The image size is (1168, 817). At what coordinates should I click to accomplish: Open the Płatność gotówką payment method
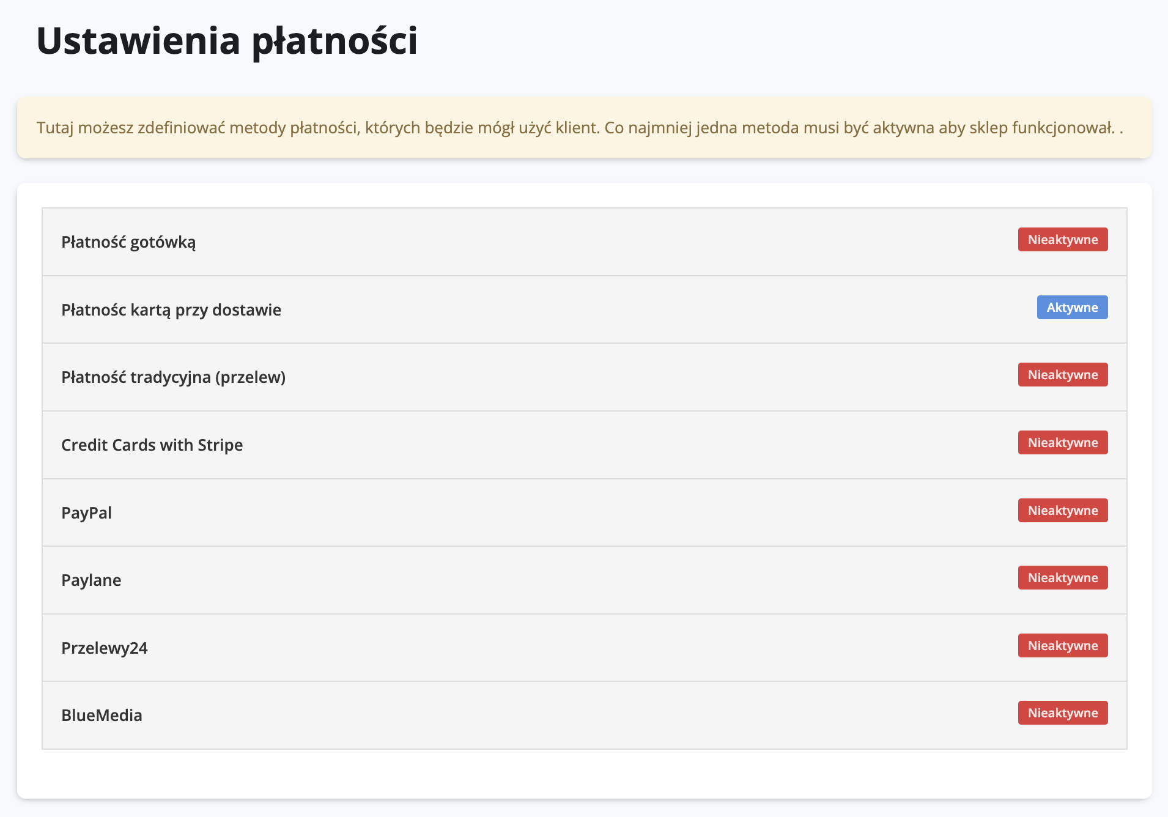coord(128,242)
